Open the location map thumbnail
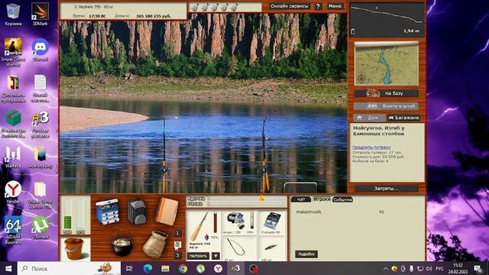 (387, 63)
